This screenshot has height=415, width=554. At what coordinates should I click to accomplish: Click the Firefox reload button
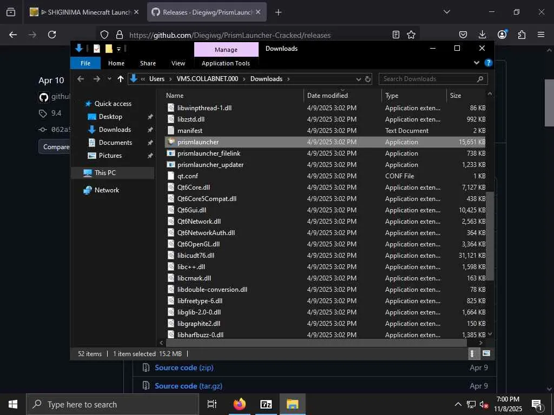click(x=52, y=35)
